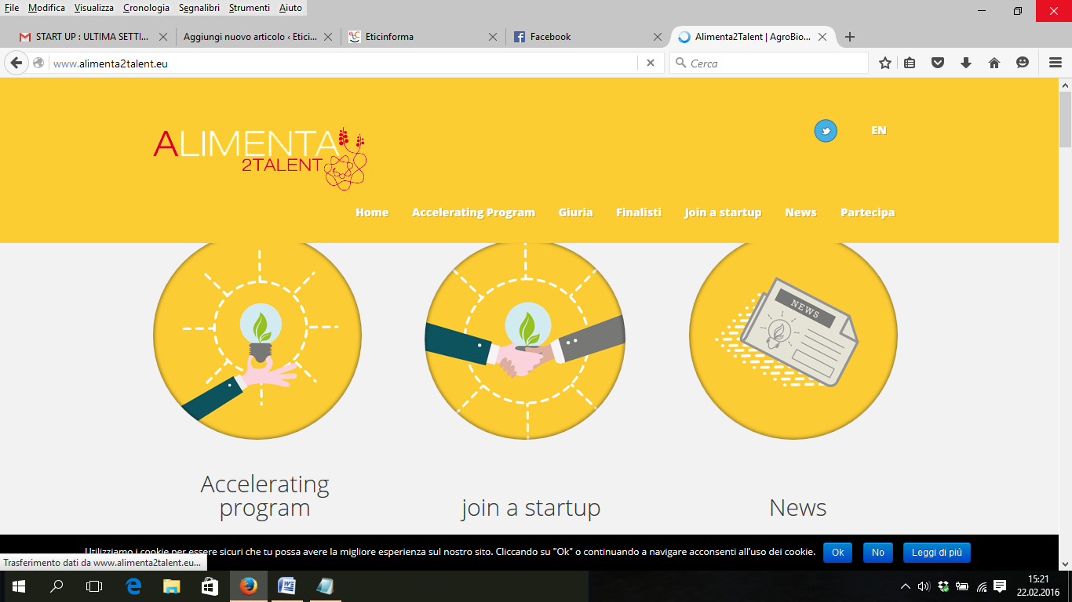Open Accelerating Program nav link
This screenshot has height=602, width=1072.
(x=473, y=212)
